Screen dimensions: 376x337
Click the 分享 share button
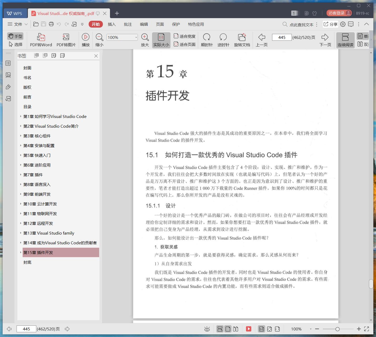(330, 24)
